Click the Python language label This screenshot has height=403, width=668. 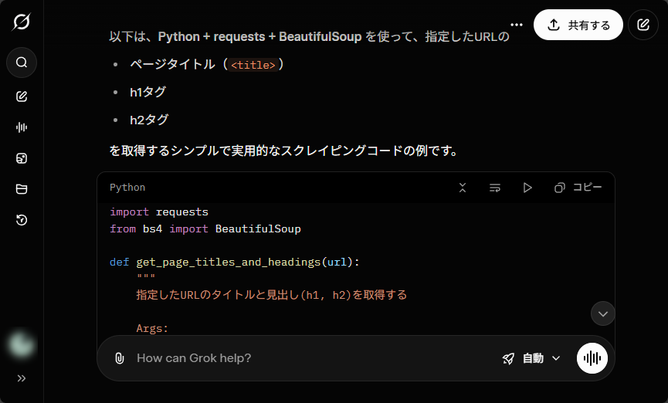coord(127,188)
